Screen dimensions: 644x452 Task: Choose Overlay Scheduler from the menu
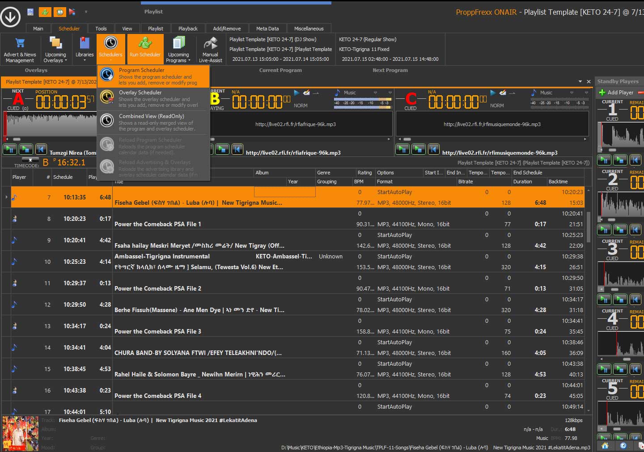tap(153, 99)
